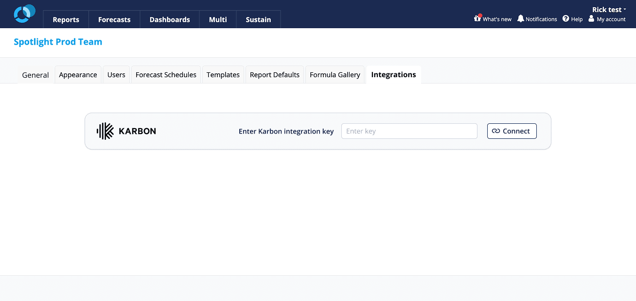
Task: Open the What's new gift icon
Action: tap(477, 18)
